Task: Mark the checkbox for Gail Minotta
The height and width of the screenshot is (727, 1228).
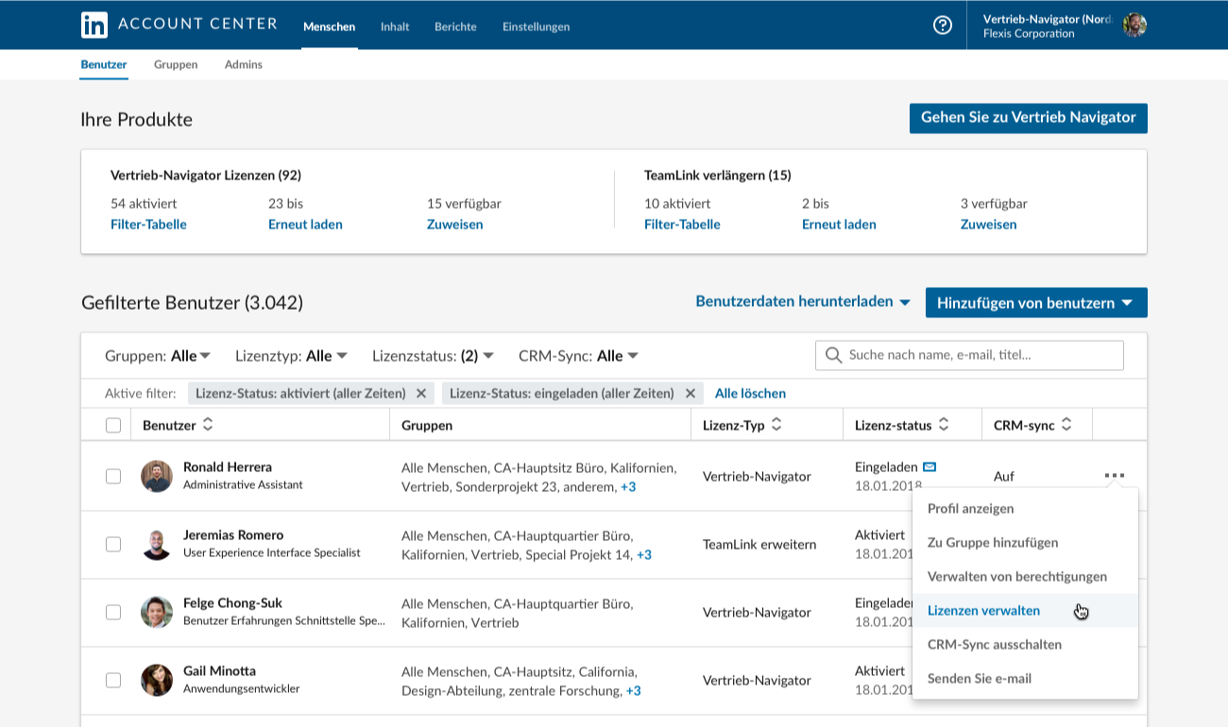Action: (113, 680)
